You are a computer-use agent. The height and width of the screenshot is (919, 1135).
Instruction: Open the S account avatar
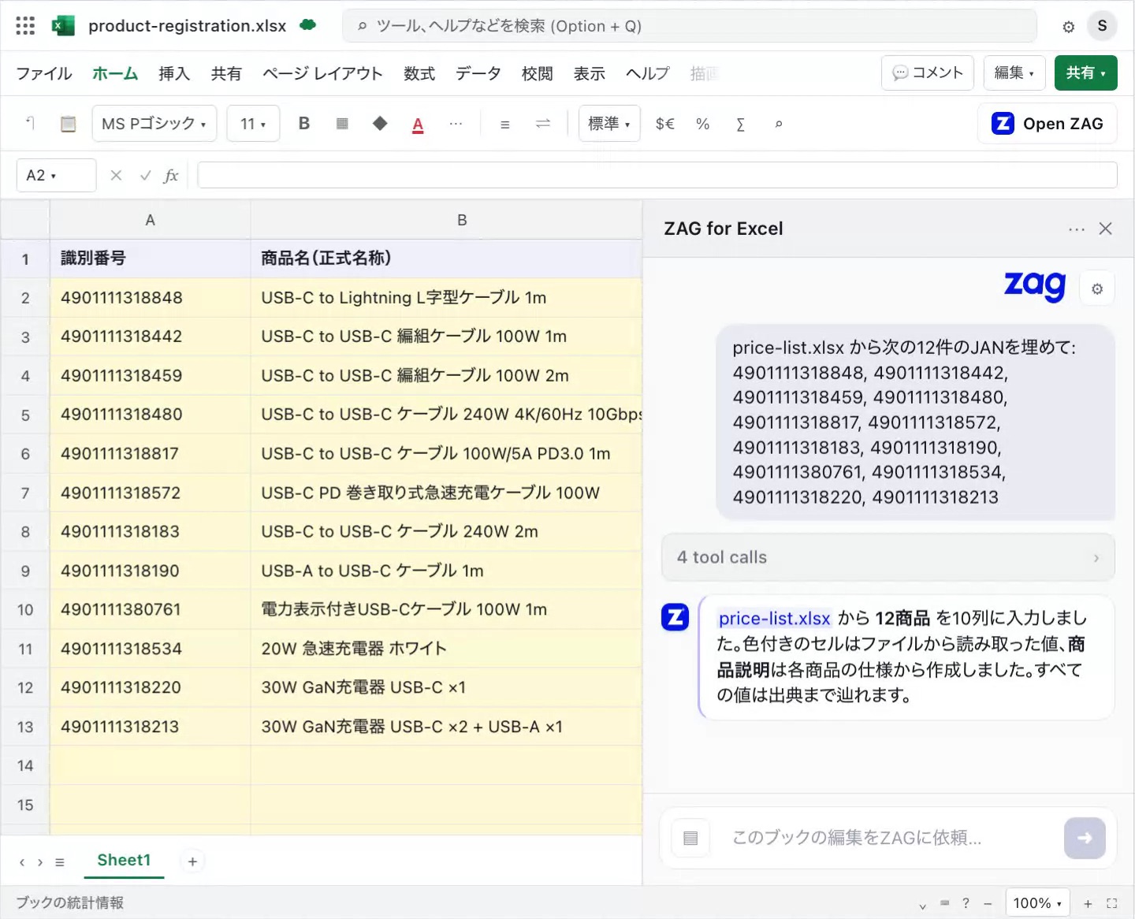tap(1102, 26)
